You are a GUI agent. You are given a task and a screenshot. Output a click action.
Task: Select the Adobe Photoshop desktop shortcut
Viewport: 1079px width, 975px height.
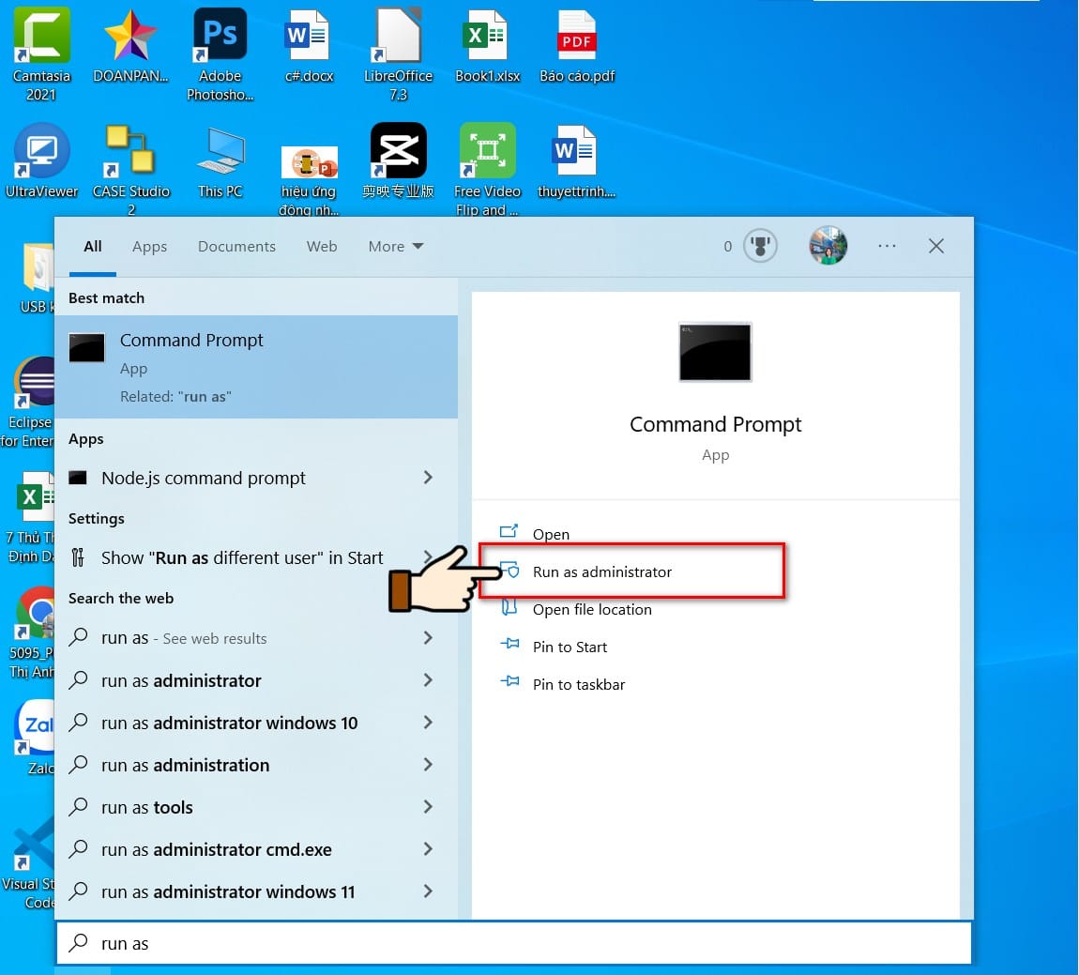pyautogui.click(x=220, y=53)
